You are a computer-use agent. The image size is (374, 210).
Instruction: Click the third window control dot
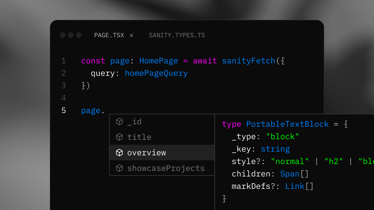click(x=79, y=35)
